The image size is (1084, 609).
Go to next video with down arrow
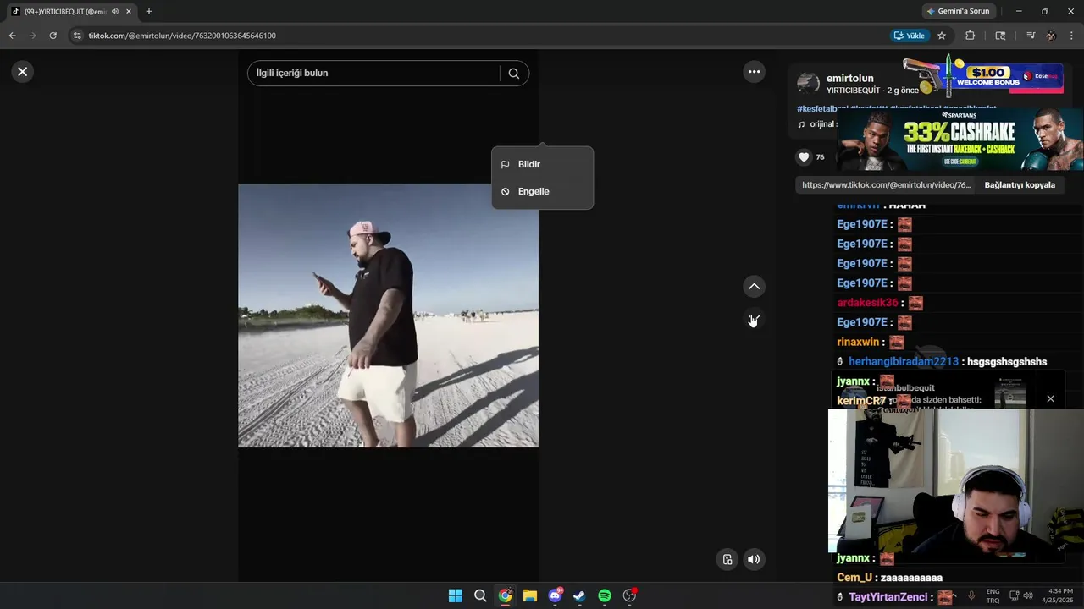754,320
